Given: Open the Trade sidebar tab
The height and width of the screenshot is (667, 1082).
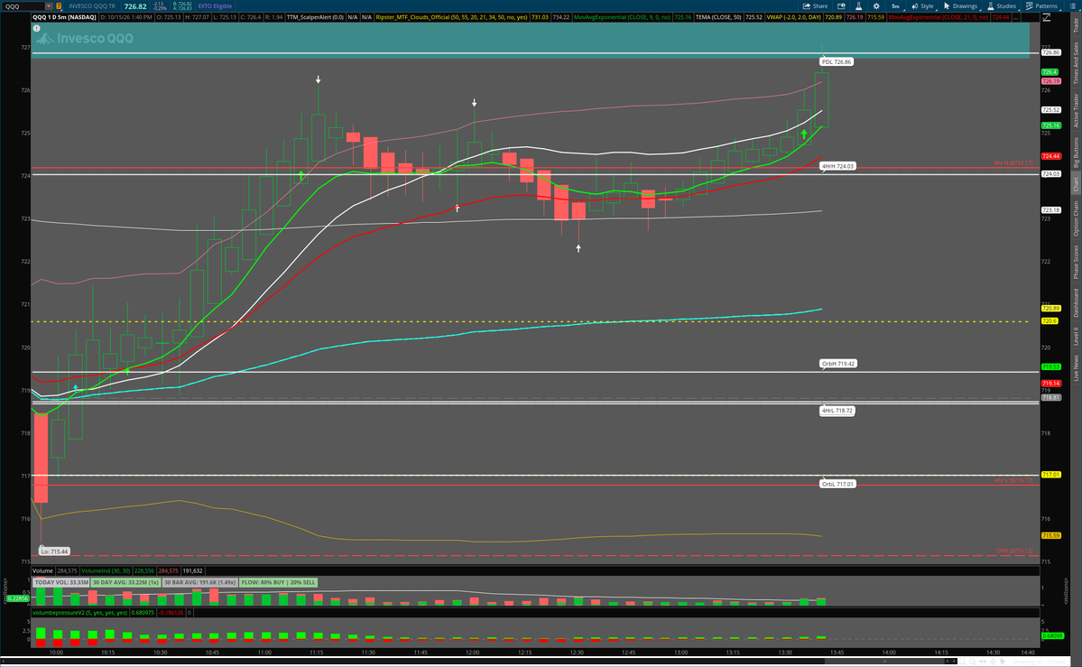Looking at the screenshot, I should 1075,25.
